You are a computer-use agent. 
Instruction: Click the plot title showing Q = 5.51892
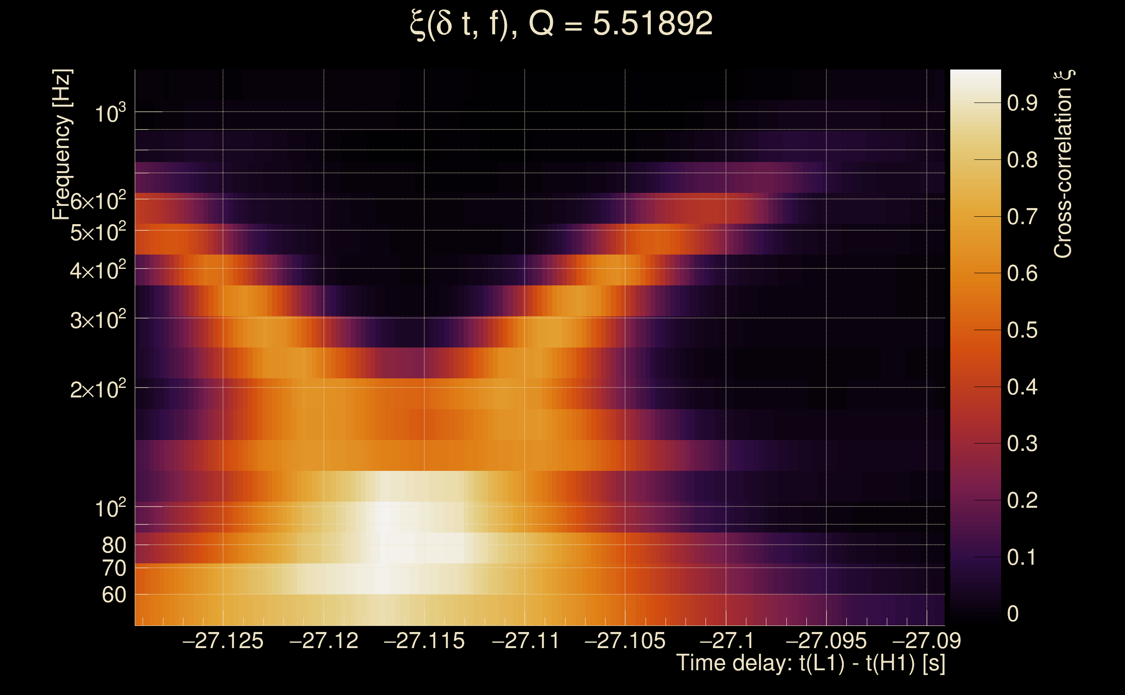561,24
